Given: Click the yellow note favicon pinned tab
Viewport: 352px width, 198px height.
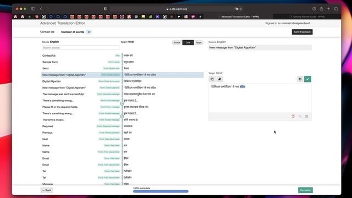Looking at the screenshot, I should [143, 16].
